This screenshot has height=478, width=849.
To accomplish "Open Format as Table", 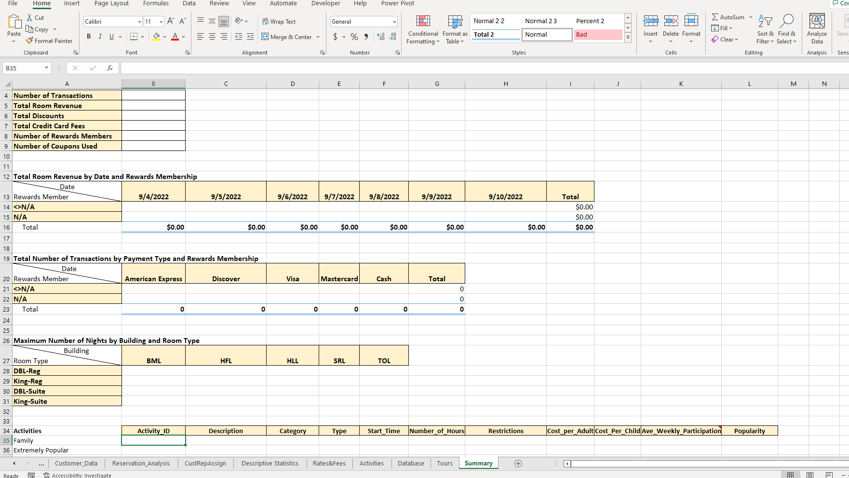I will click(455, 29).
